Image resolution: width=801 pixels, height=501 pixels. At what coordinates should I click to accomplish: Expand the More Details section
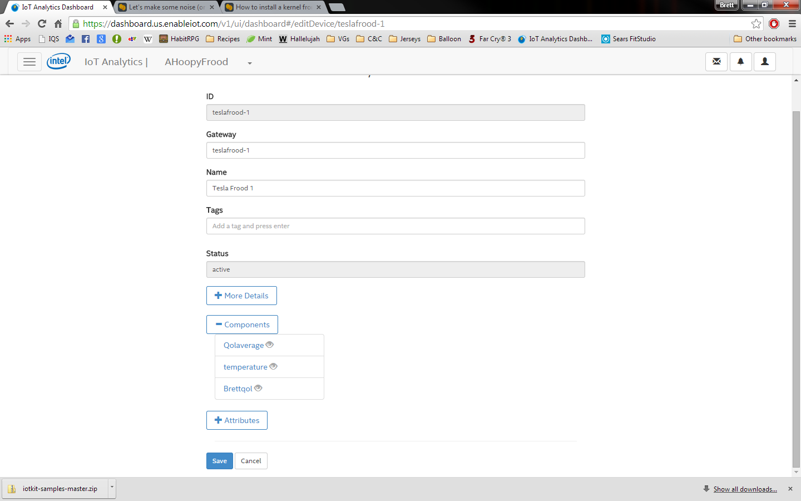241,296
